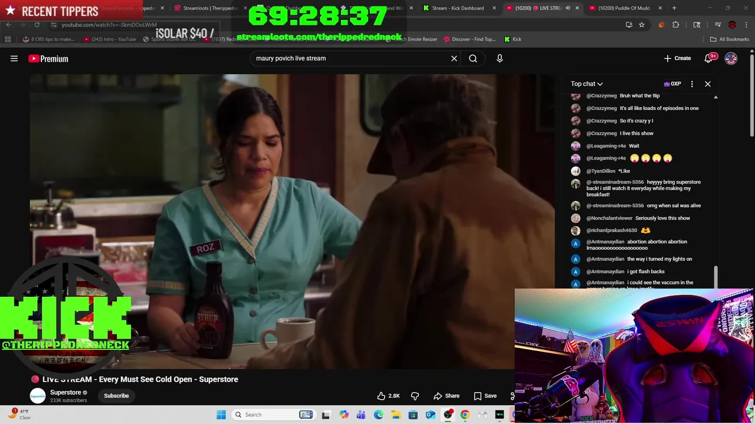The height and width of the screenshot is (424, 755).
Task: Open (342) Intro - YouTube bookmark
Action: 110,39
